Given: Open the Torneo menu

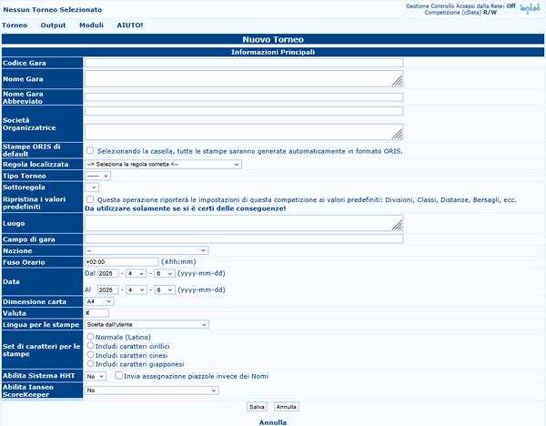Looking at the screenshot, I should [x=15, y=25].
